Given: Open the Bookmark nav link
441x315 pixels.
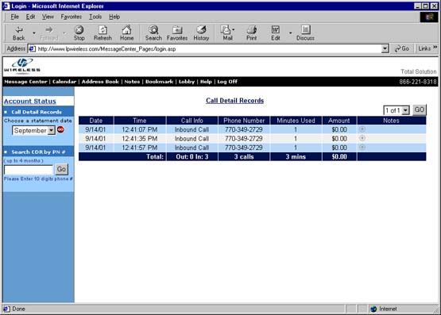Looking at the screenshot, I should (159, 82).
